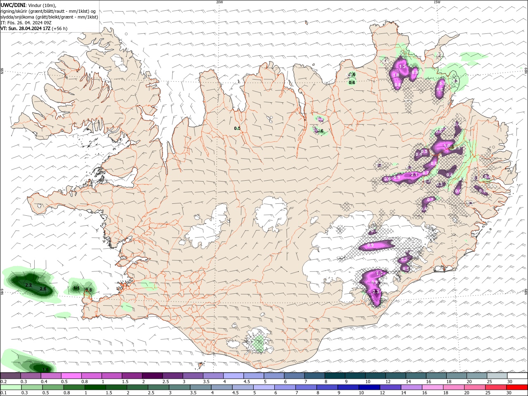Screen dimensions: 528x396
Task: Click the '2.6' value in the dark green rain cell
Action: pos(42,289)
